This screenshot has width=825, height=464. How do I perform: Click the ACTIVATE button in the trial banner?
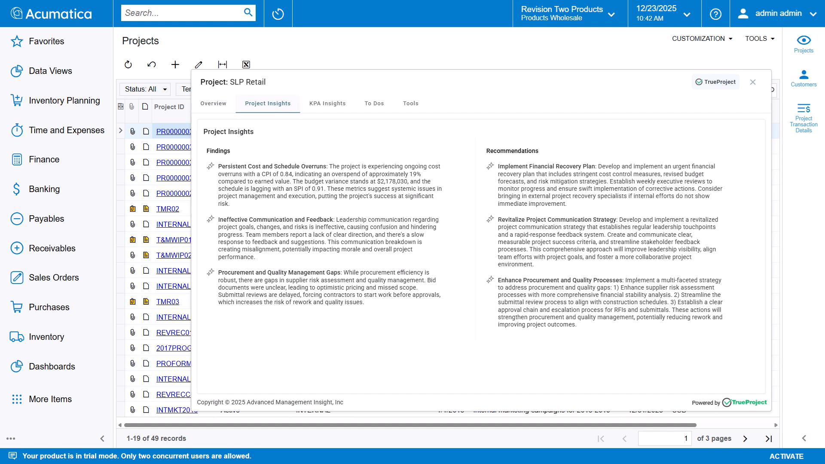point(786,456)
